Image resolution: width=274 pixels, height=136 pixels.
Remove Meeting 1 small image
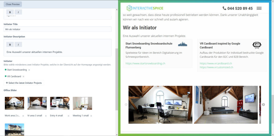pos(91,116)
